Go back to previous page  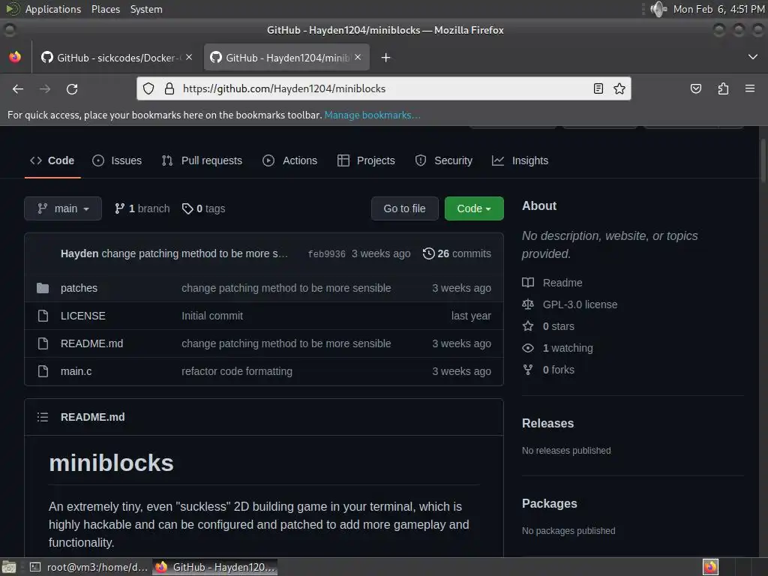pos(18,88)
